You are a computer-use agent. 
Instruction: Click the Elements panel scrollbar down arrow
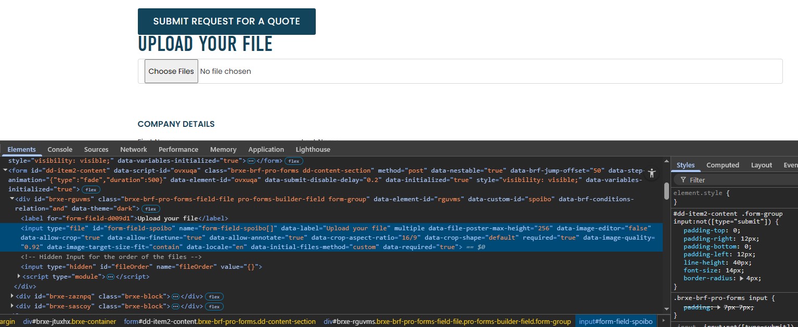(x=666, y=309)
